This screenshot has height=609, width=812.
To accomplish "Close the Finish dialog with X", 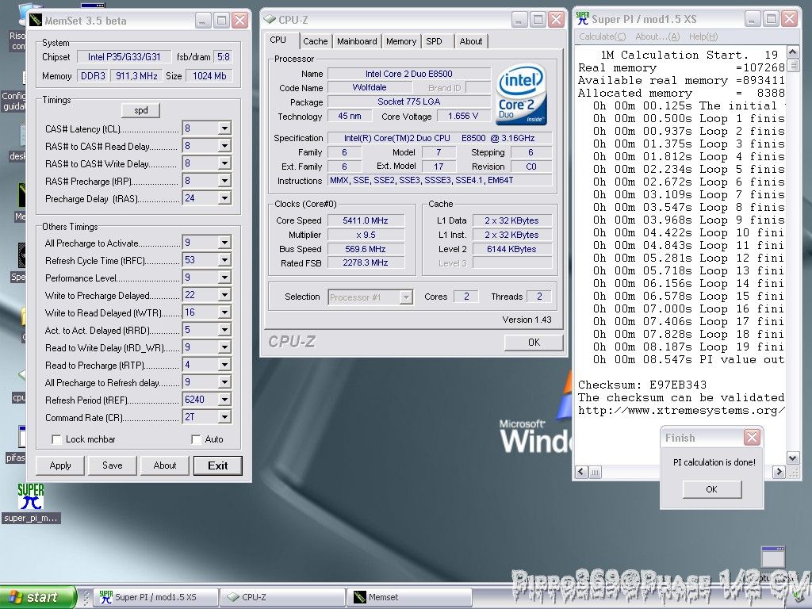I will click(x=752, y=438).
